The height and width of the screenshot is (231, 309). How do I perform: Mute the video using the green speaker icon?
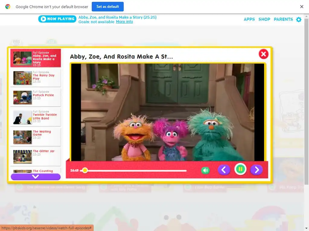[x=205, y=170]
